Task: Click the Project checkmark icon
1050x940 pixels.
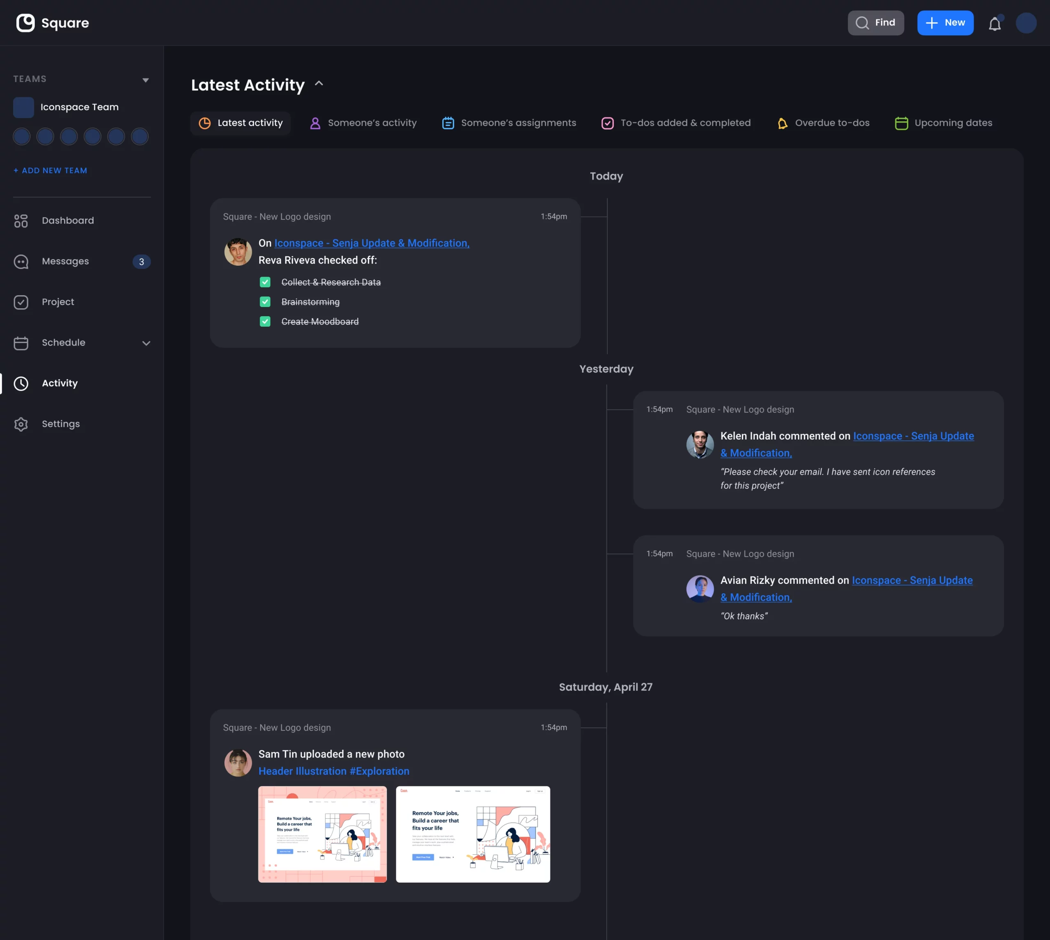Action: [x=21, y=302]
